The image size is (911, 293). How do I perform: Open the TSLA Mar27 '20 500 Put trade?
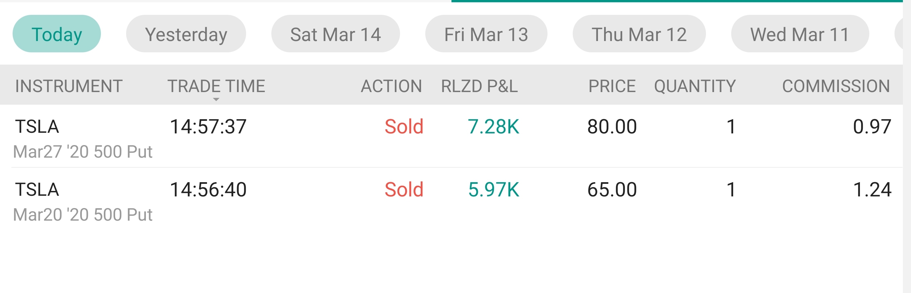click(x=83, y=139)
